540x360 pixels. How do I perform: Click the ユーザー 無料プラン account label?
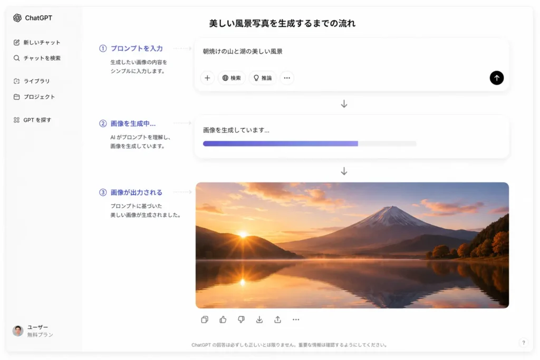(x=40, y=330)
